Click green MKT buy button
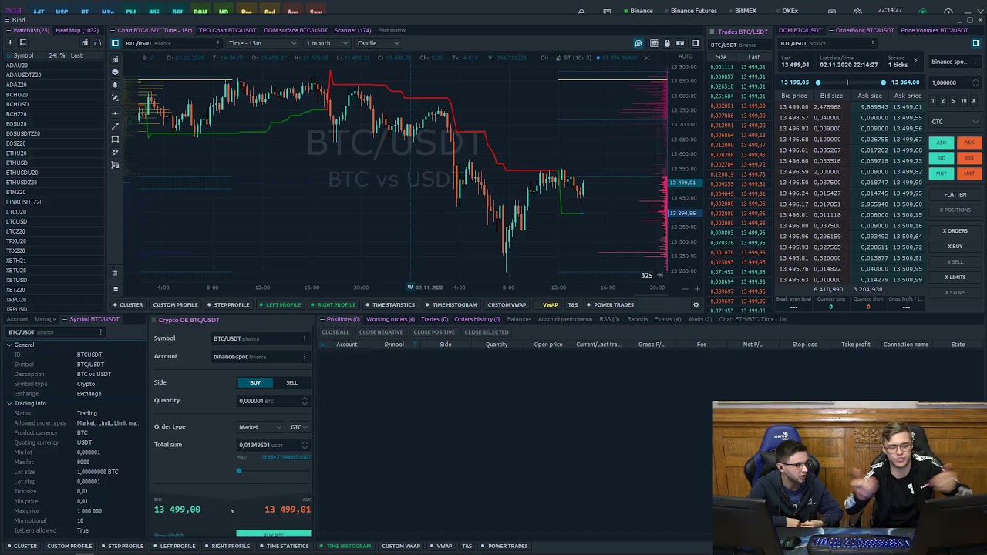This screenshot has height=555, width=987. pyautogui.click(x=942, y=173)
